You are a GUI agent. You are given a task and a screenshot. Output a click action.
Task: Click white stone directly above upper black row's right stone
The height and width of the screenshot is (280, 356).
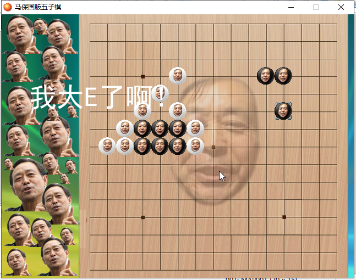(x=178, y=111)
